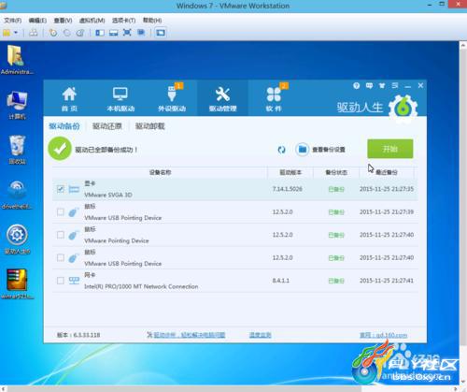Check the VMware Pointing Device checkbox

(61, 235)
